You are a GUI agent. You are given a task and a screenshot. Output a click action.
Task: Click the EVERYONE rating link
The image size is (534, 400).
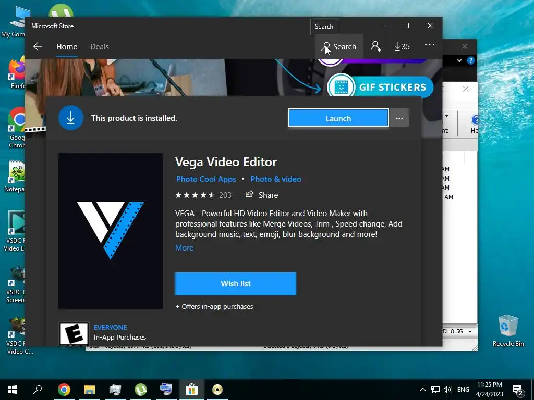coord(111,327)
